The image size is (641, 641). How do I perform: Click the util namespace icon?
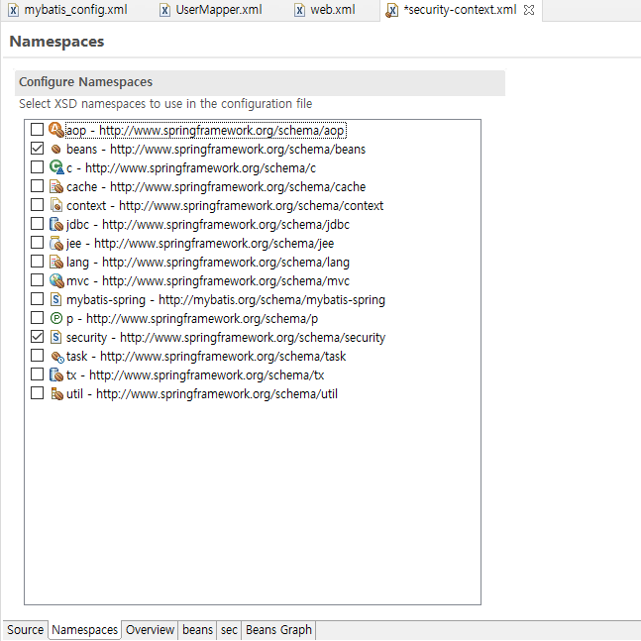[x=56, y=393]
